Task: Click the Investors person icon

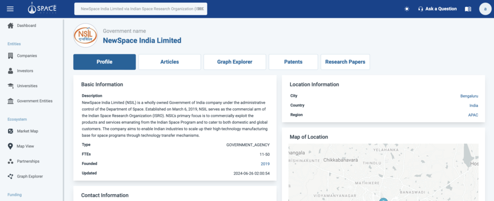Action: pos(11,71)
